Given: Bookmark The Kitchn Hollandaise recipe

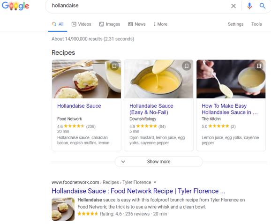Looking at the screenshot, I should point(259,66).
